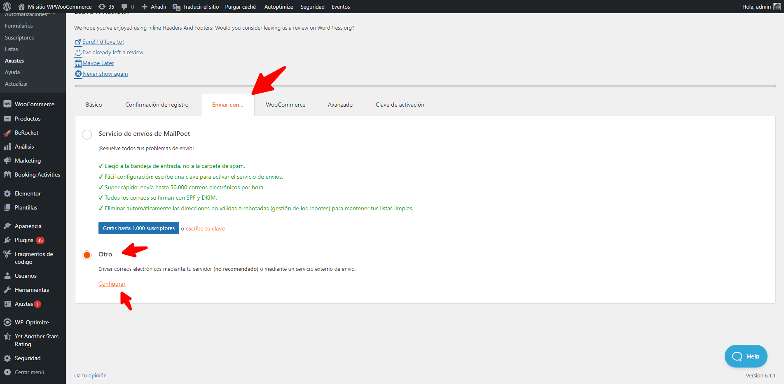Click the Herramientas wrench icon
Viewport: 784px width, 384px height.
7,290
